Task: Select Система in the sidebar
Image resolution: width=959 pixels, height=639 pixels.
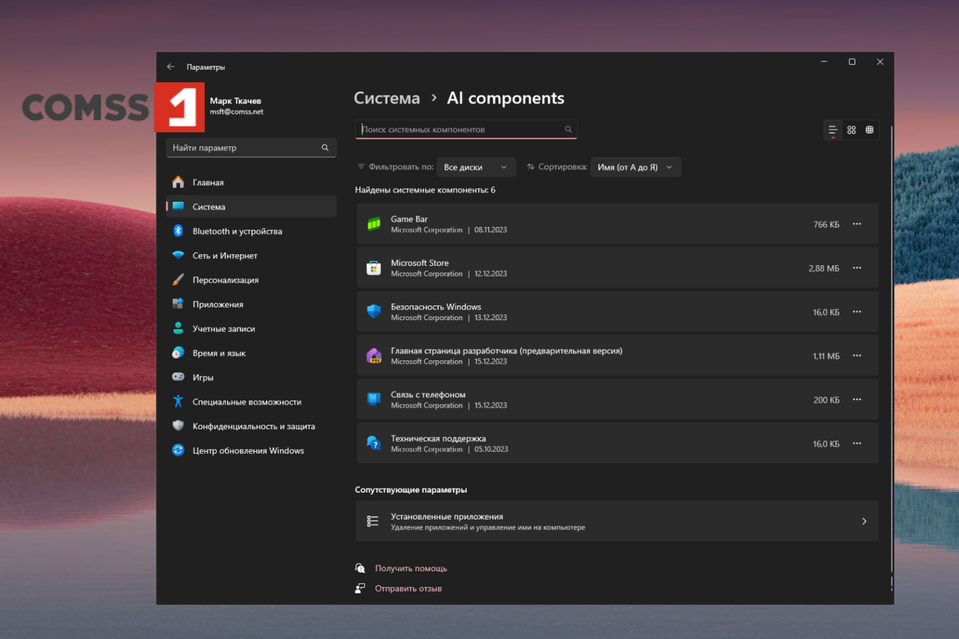Action: coord(251,207)
